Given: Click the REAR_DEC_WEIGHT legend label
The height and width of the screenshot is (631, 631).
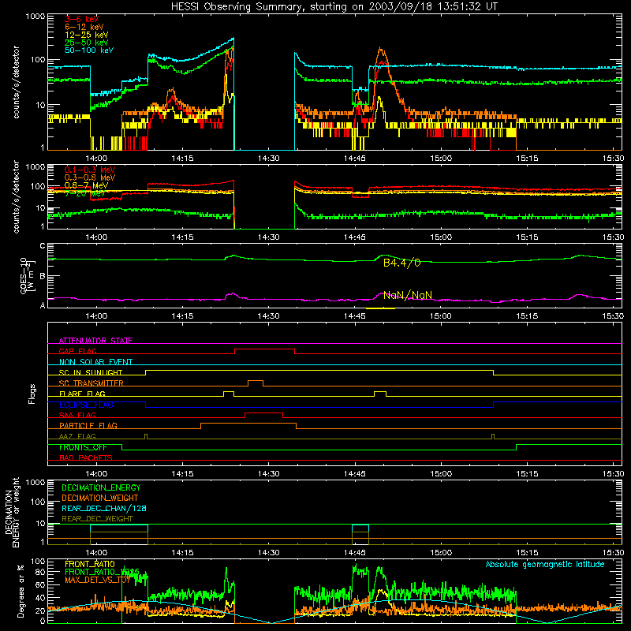Looking at the screenshot, I should tap(97, 519).
